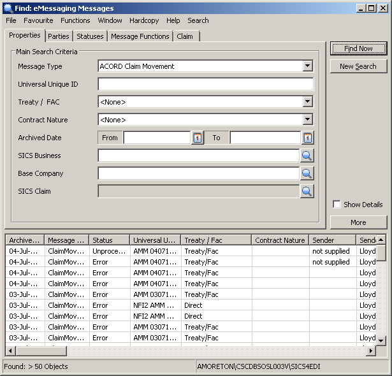Open the Treaty / FAC dropdown
The height and width of the screenshot is (376, 392).
pyautogui.click(x=307, y=102)
